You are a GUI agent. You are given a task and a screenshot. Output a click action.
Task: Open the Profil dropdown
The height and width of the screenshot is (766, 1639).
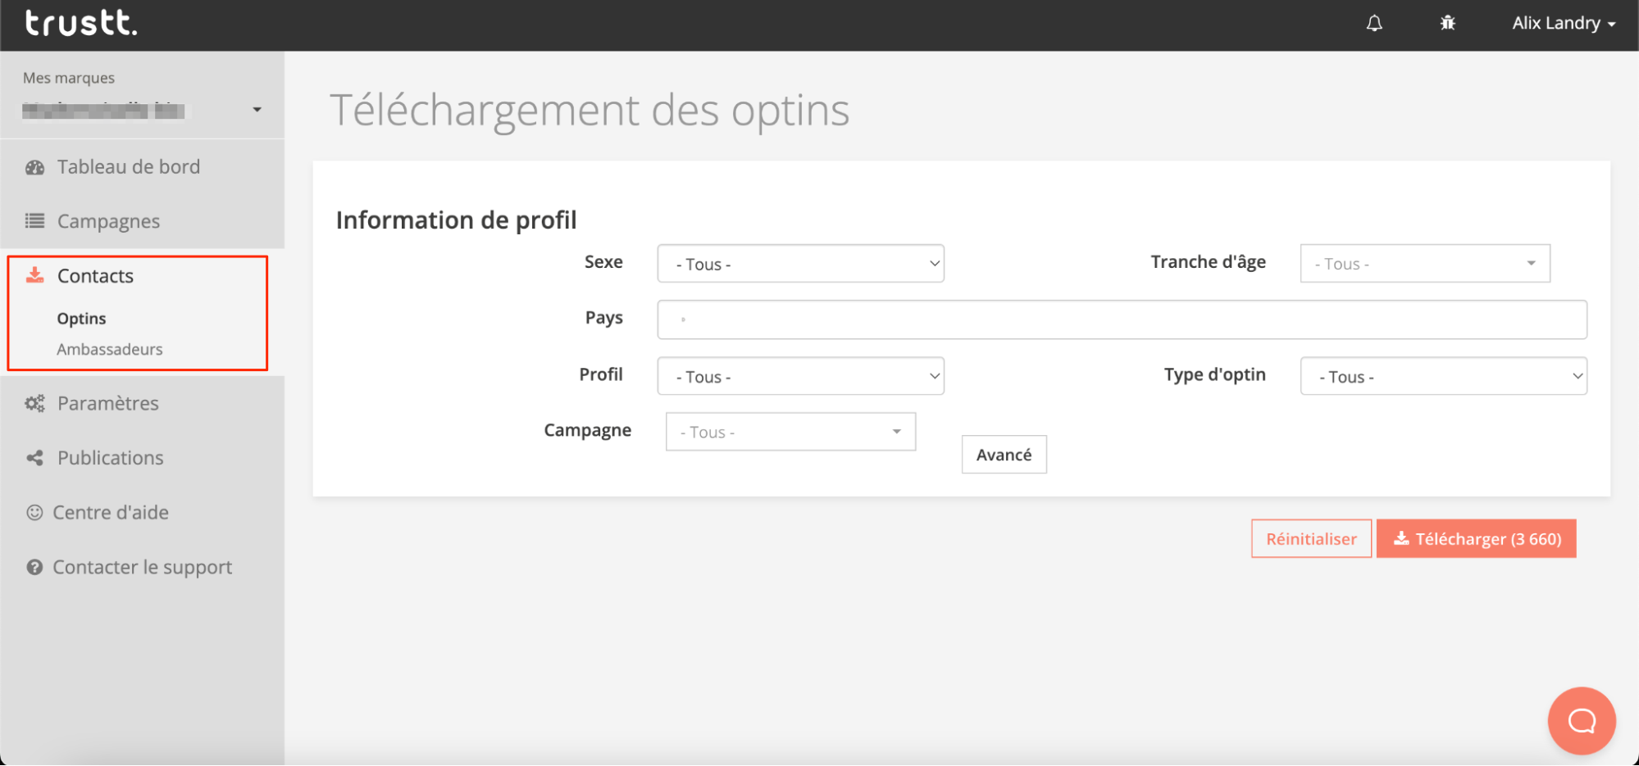point(800,377)
